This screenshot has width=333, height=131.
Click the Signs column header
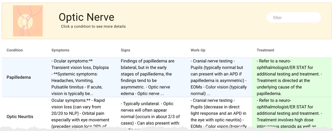(x=125, y=50)
